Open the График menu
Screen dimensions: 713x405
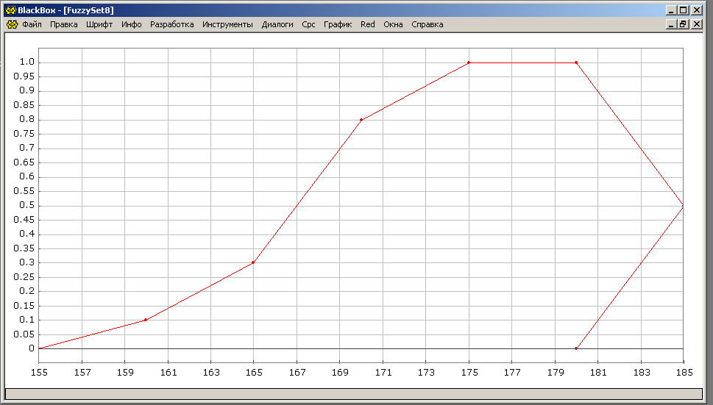pyautogui.click(x=338, y=24)
